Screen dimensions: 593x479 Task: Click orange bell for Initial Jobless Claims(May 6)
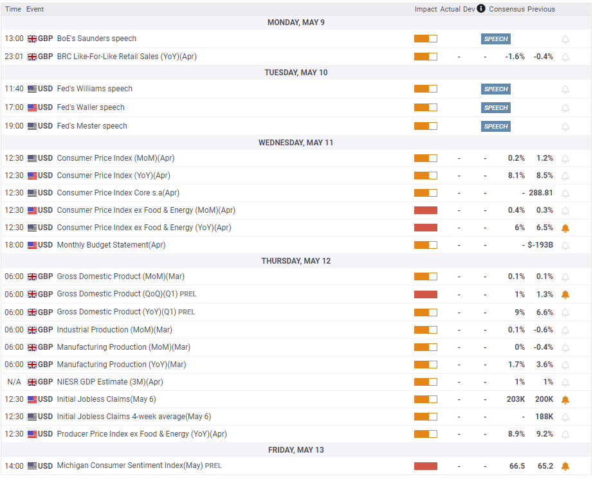click(x=565, y=400)
